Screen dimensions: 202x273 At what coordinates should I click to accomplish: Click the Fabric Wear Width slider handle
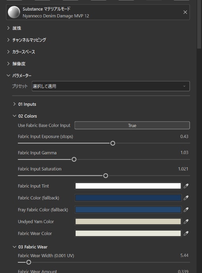coord(29,262)
